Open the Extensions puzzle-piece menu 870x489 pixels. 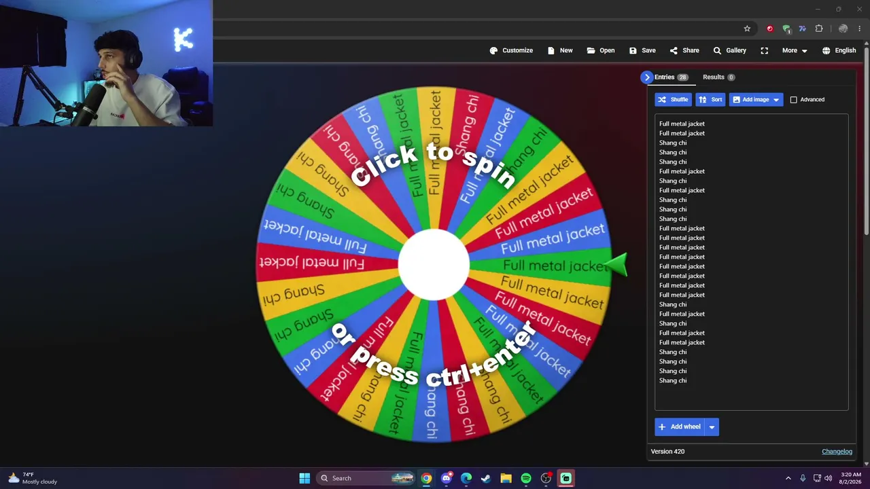[x=819, y=29]
